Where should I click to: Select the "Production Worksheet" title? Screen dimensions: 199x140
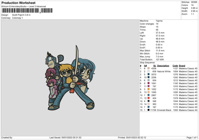click(x=18, y=3)
